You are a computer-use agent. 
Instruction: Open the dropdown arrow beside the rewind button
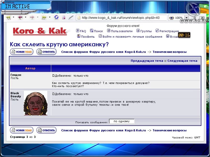(x=13, y=17)
